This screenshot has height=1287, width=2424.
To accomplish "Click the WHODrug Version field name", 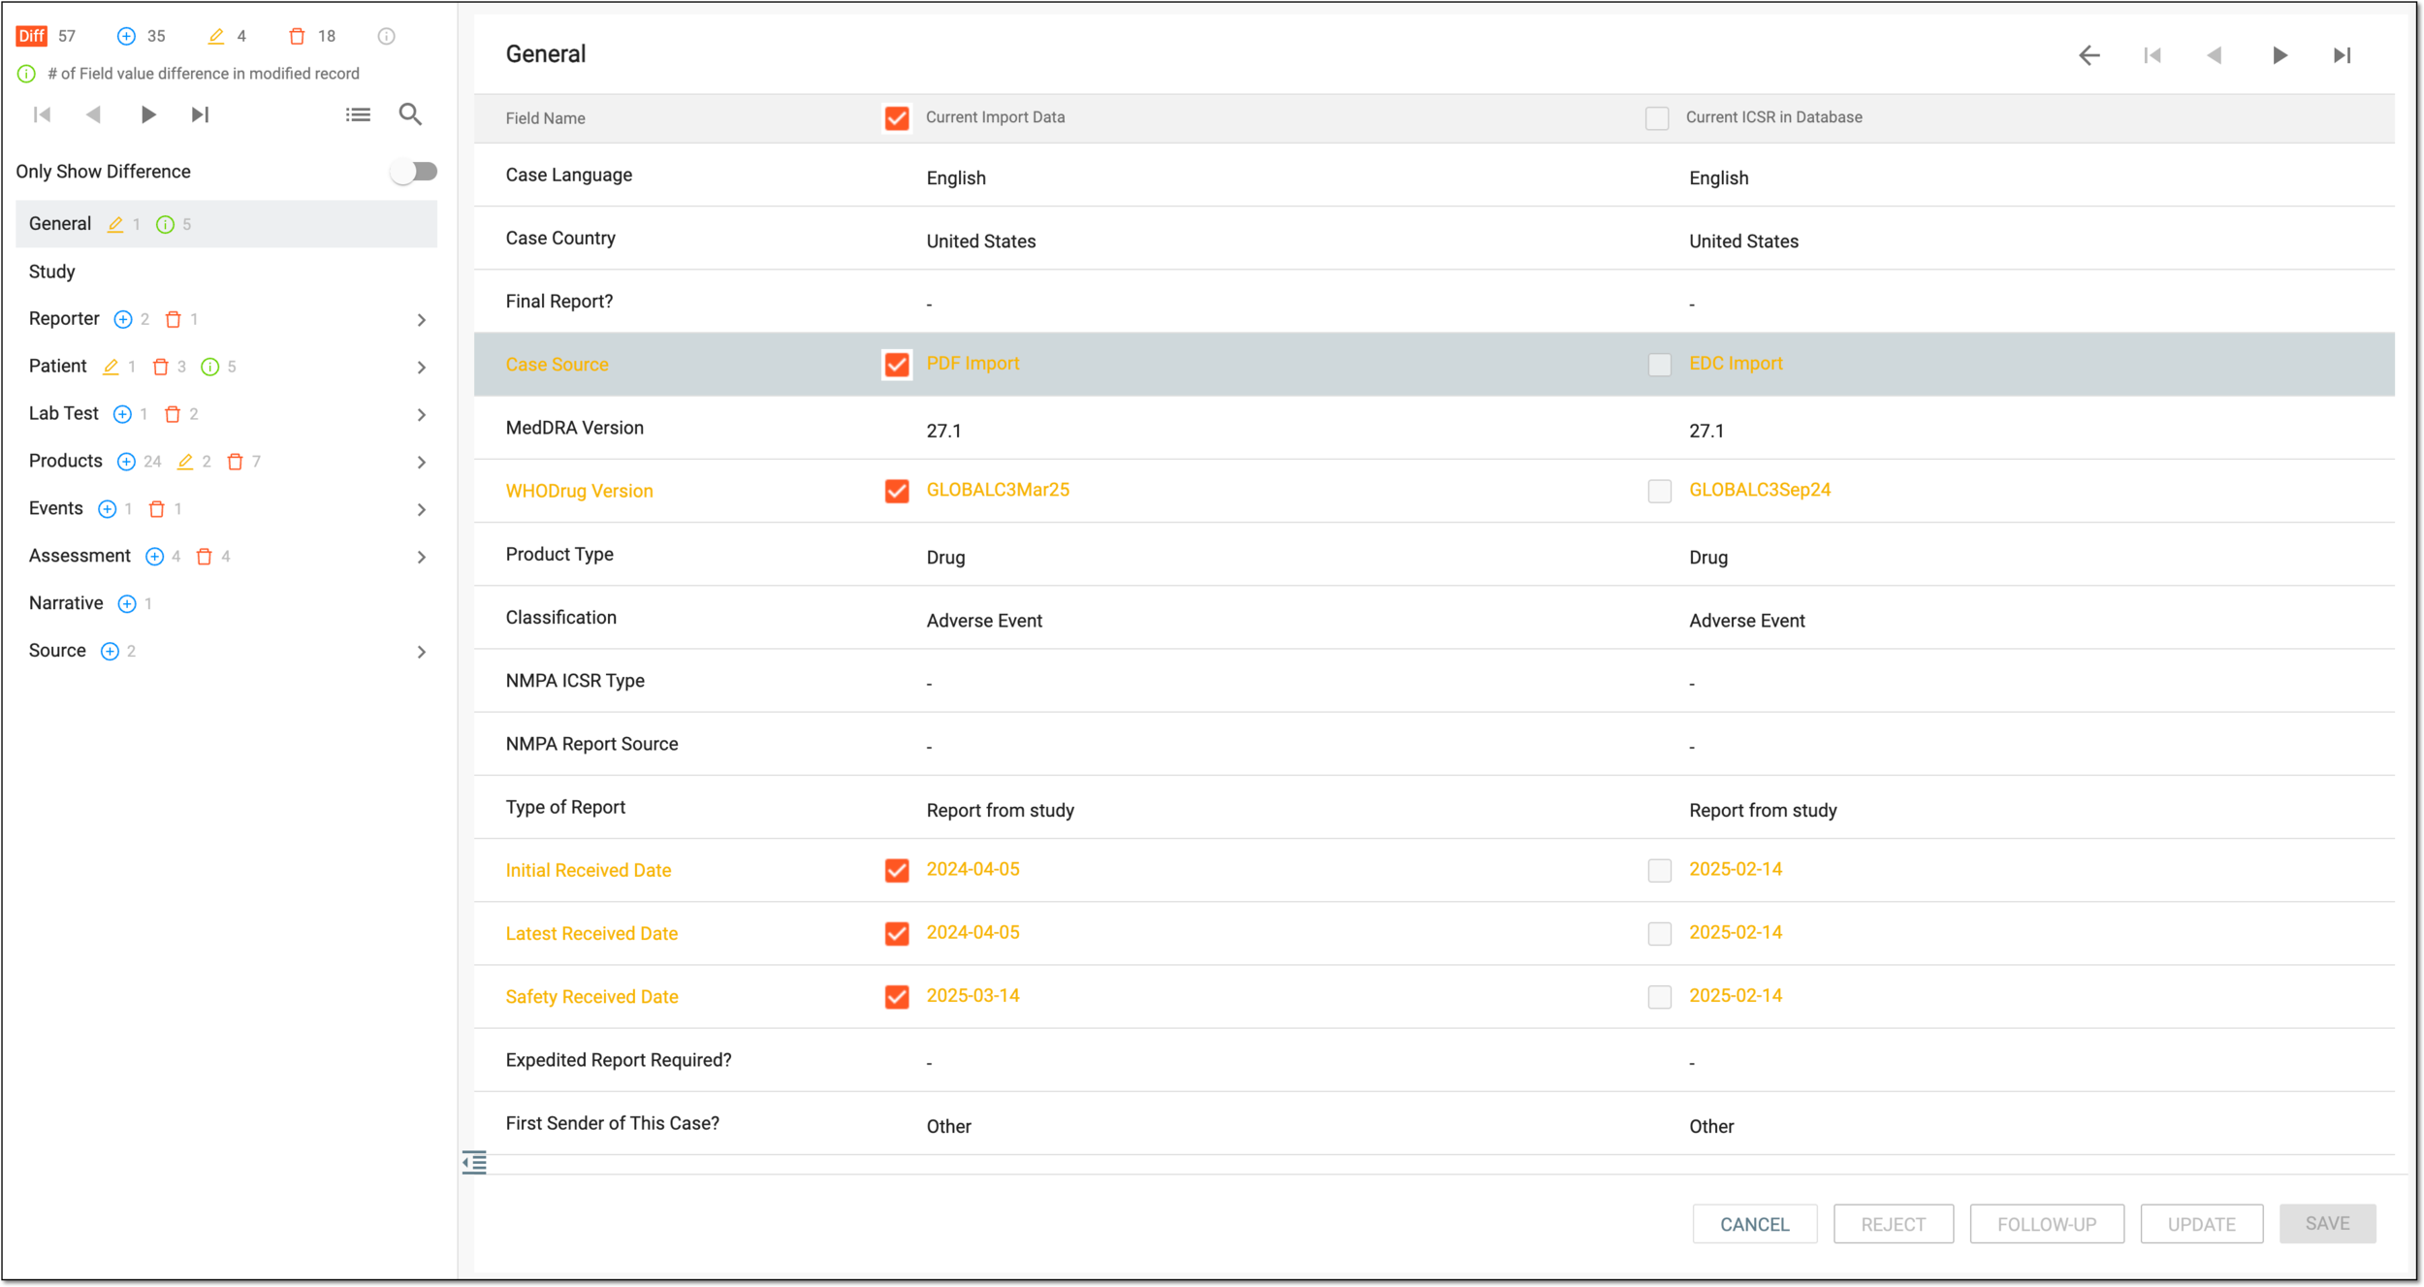I will 580,491.
